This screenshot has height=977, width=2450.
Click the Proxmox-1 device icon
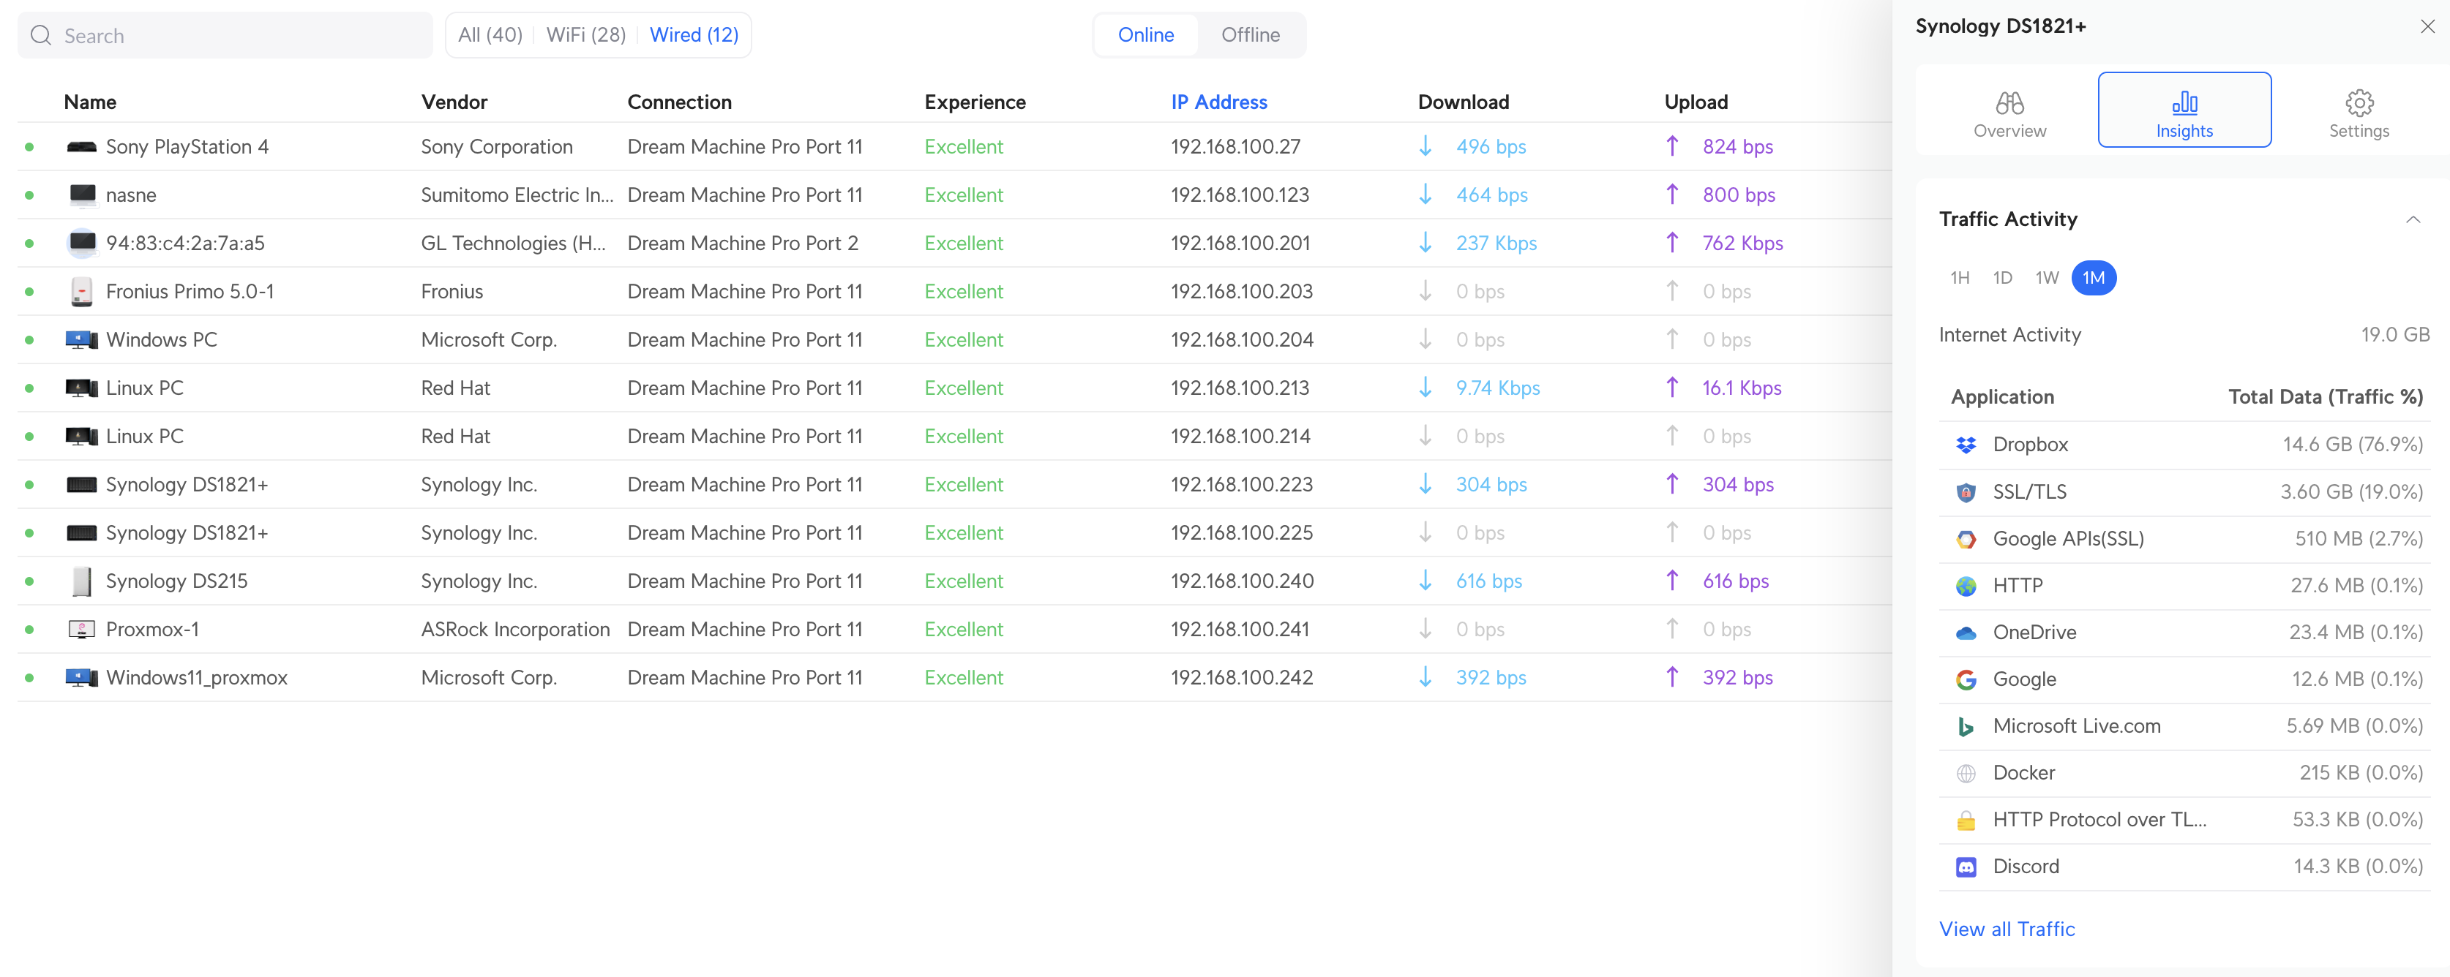[82, 629]
